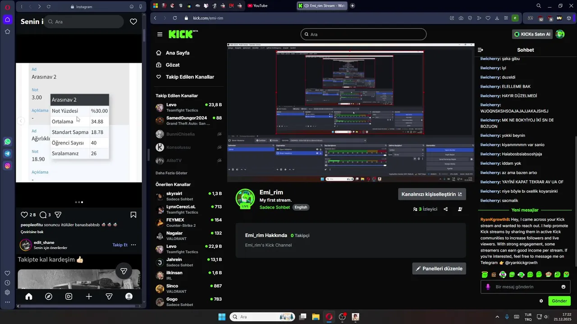Open browser tab search magnifier
577x324 pixels.
click(x=539, y=6)
